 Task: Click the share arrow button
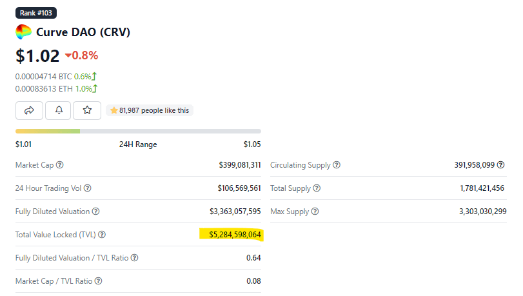[29, 110]
